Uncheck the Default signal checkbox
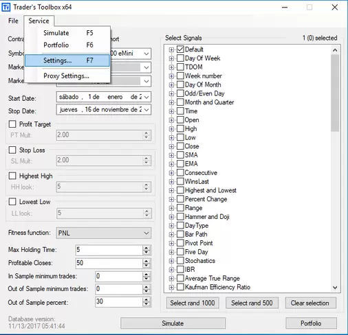The width and height of the screenshot is (348, 335). 180,49
